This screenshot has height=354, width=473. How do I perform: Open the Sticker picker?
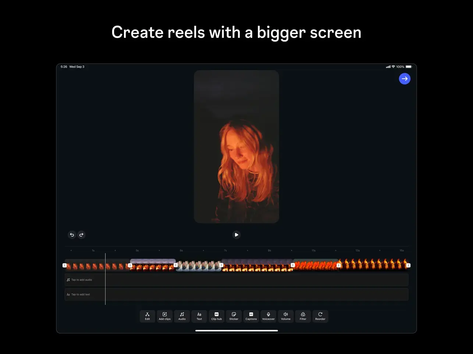tap(234, 316)
